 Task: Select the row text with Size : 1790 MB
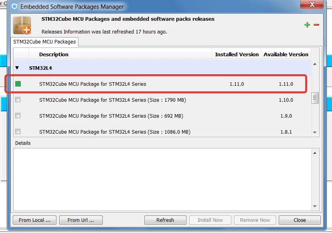pos(112,100)
